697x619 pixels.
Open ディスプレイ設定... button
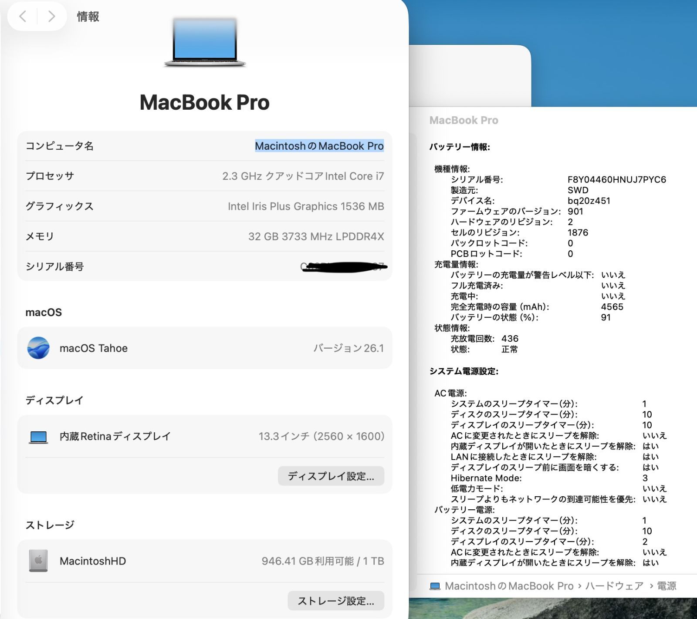coord(331,476)
